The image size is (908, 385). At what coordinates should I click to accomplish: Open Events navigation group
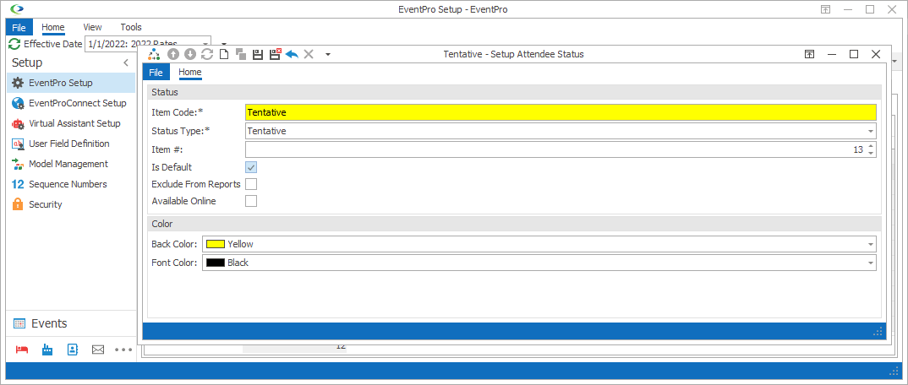coord(71,323)
